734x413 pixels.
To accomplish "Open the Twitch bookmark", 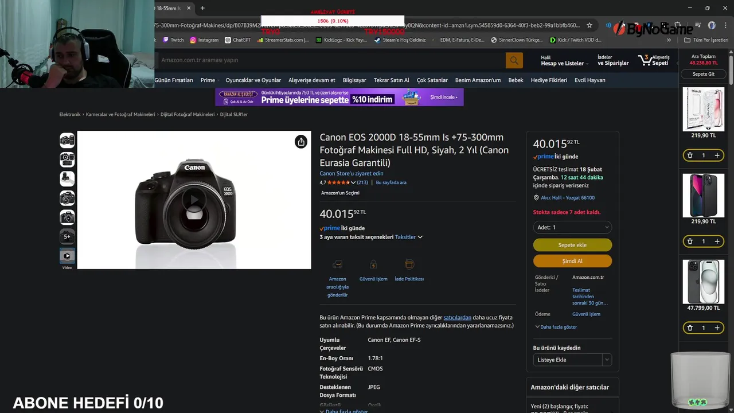I will pyautogui.click(x=173, y=40).
